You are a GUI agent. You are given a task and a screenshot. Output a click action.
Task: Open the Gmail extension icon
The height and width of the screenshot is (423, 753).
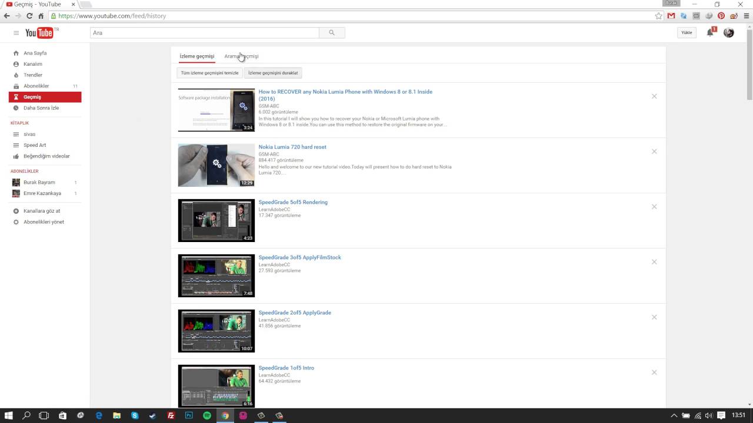(x=671, y=16)
